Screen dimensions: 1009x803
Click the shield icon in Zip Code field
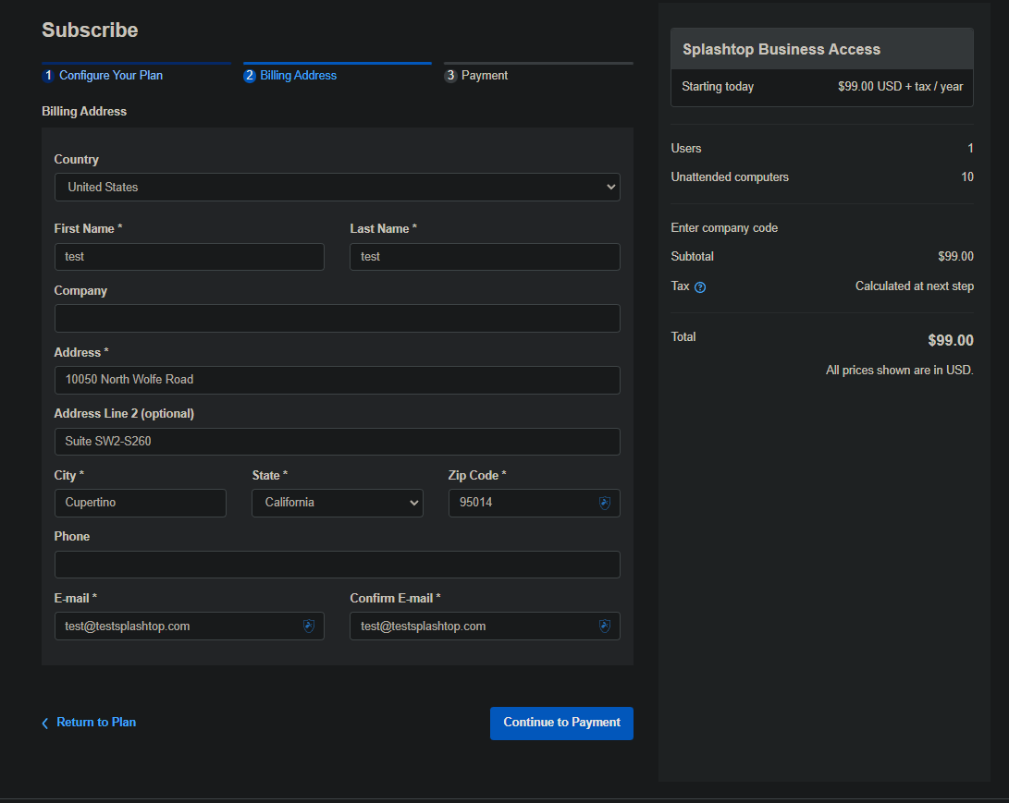point(605,504)
